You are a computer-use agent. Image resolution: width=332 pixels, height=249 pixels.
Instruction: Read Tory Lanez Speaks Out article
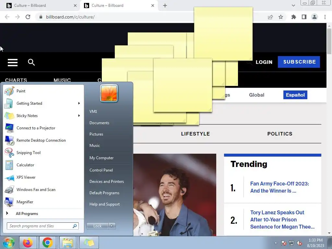[282, 219]
